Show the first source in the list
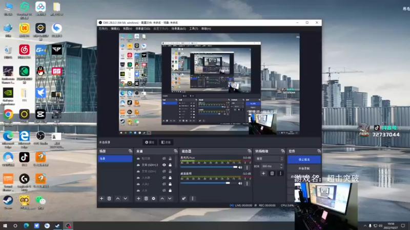This screenshot has width=410, height=230. (164, 158)
